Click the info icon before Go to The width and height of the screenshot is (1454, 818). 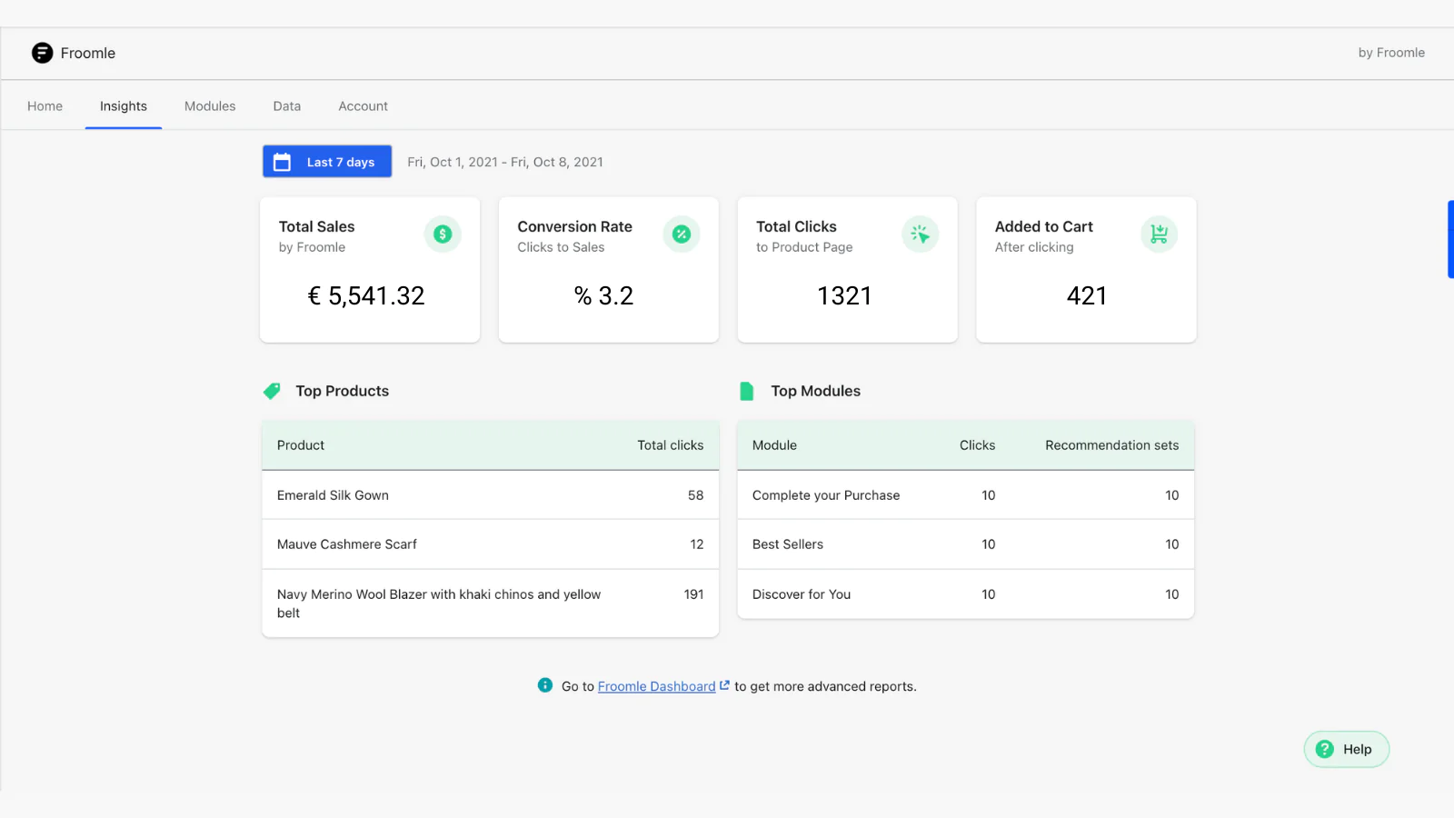point(545,685)
